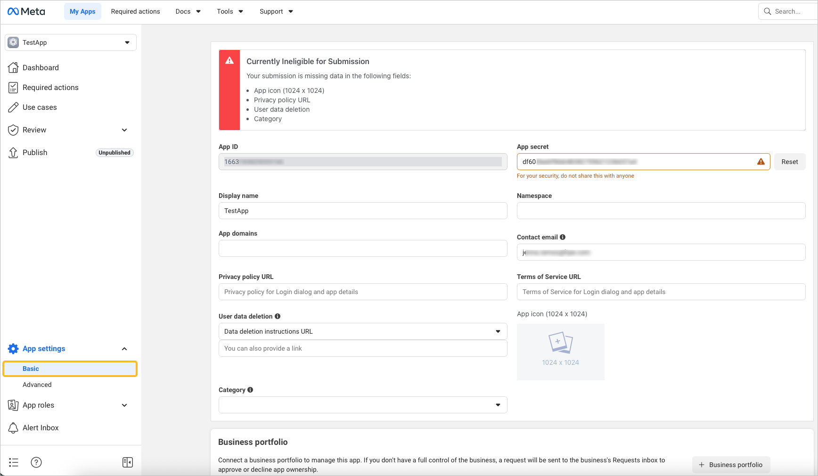Screen dimensions: 818x476
Task: Click the list icon in sidebar footer
Action: [x=14, y=462]
